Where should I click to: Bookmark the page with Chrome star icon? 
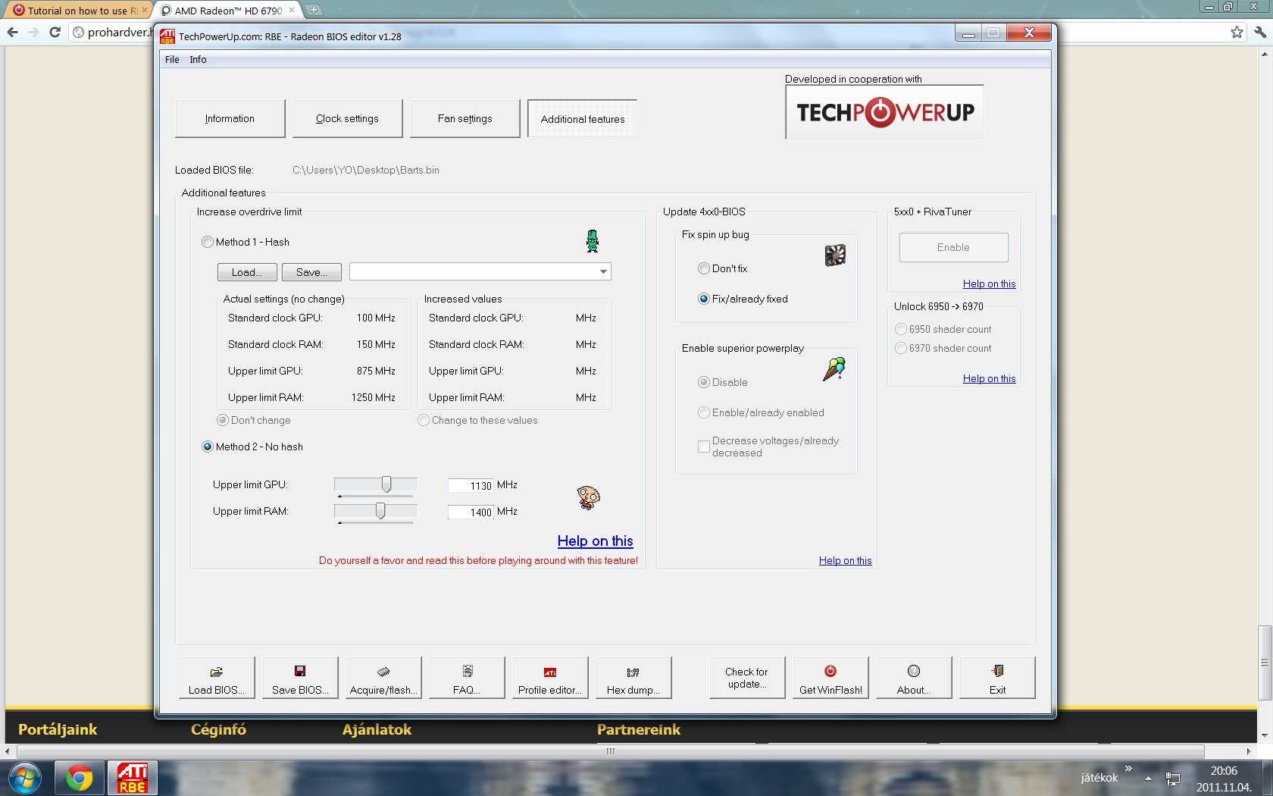[x=1237, y=32]
